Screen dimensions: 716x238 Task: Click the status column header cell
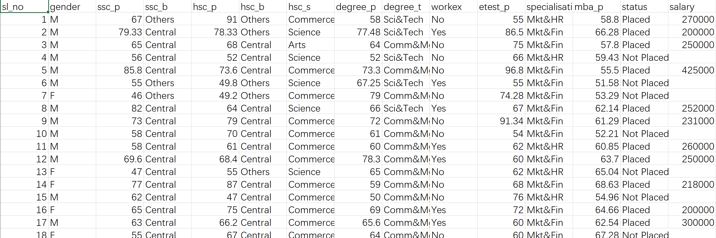(644, 7)
